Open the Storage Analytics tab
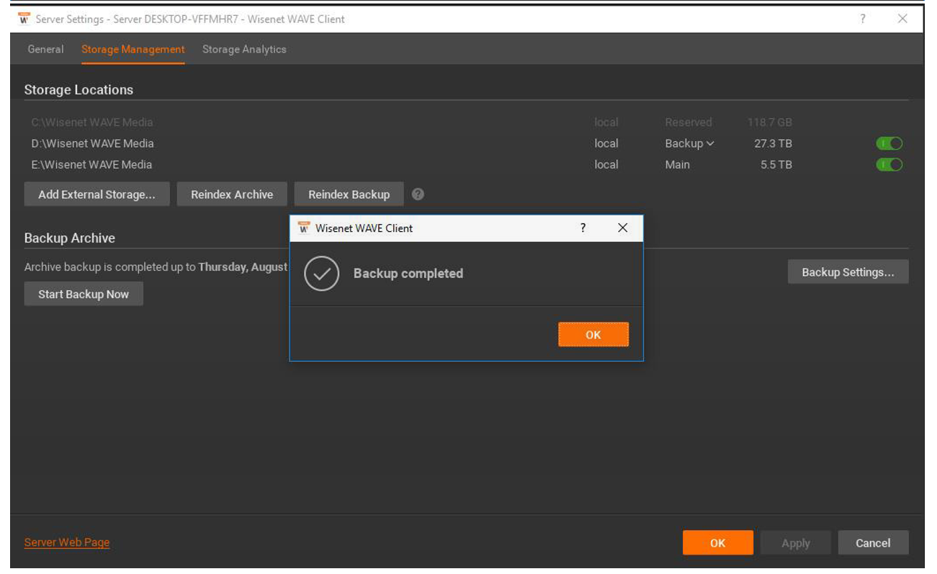Viewport: 937px width, 574px height. point(244,49)
